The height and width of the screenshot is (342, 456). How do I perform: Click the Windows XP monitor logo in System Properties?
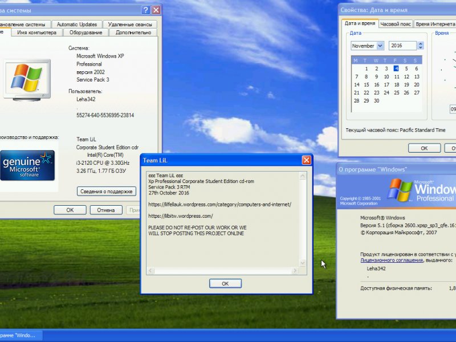(27, 80)
